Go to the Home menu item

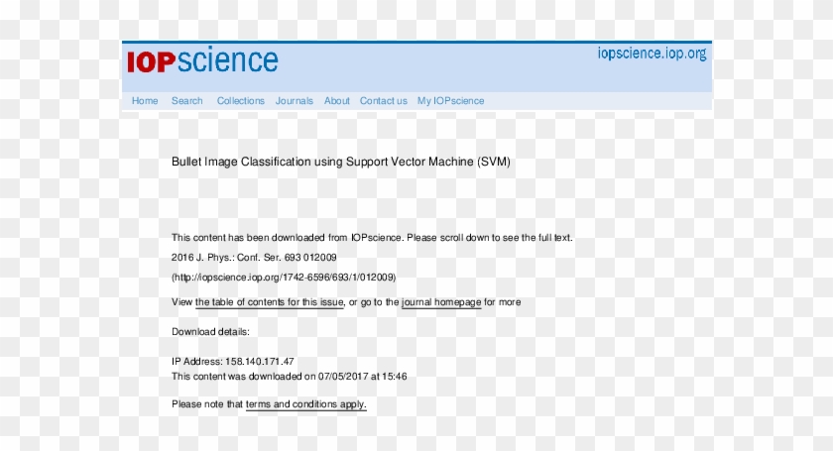[145, 101]
